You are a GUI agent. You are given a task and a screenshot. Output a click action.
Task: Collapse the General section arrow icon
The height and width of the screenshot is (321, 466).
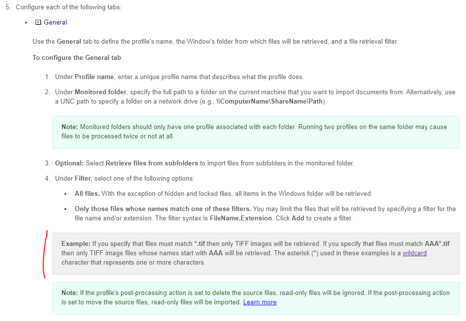[38, 22]
